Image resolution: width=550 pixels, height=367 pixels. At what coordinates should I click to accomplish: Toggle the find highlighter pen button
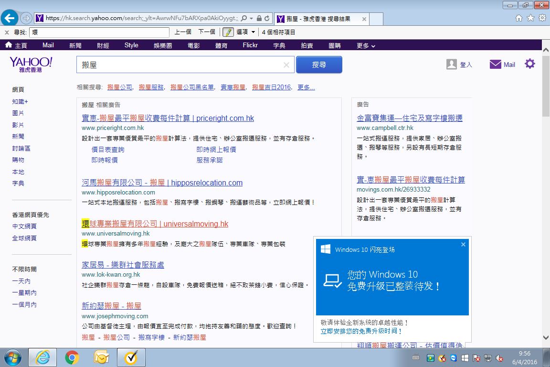pos(228,32)
